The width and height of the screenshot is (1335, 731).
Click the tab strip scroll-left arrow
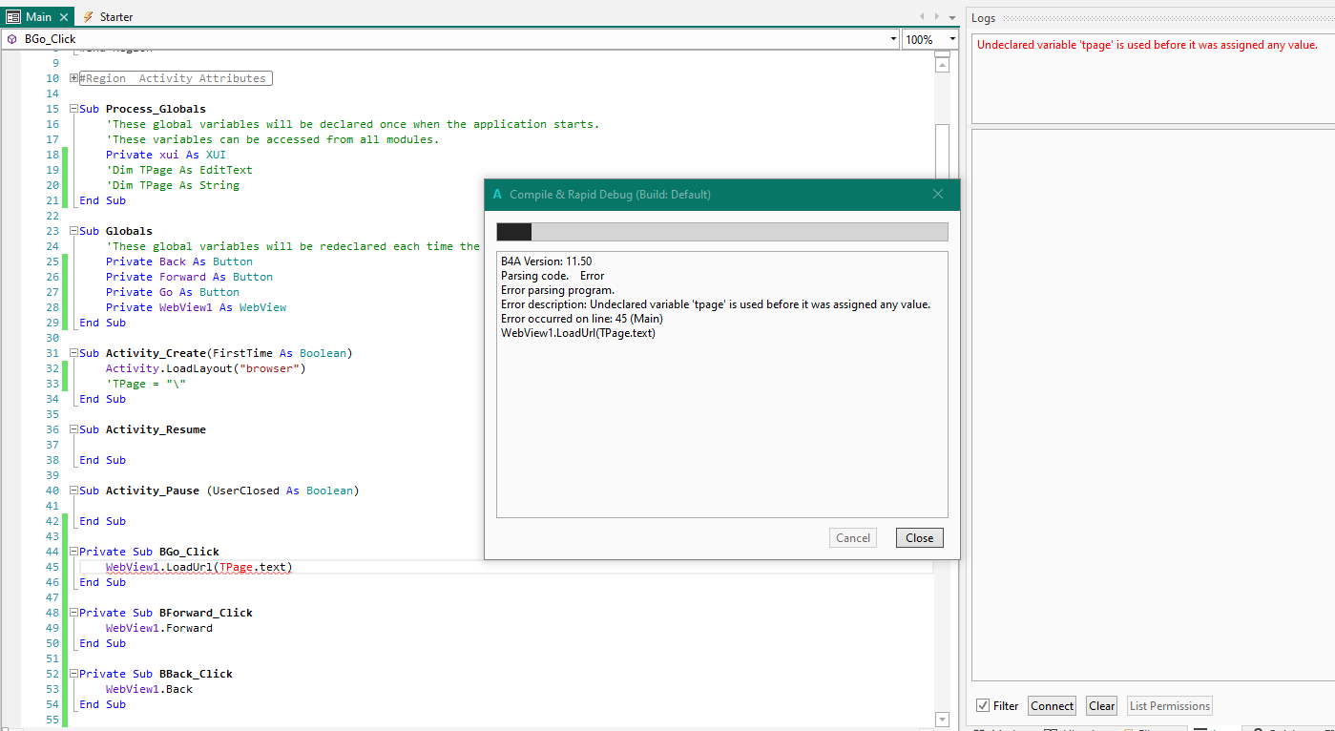(922, 17)
